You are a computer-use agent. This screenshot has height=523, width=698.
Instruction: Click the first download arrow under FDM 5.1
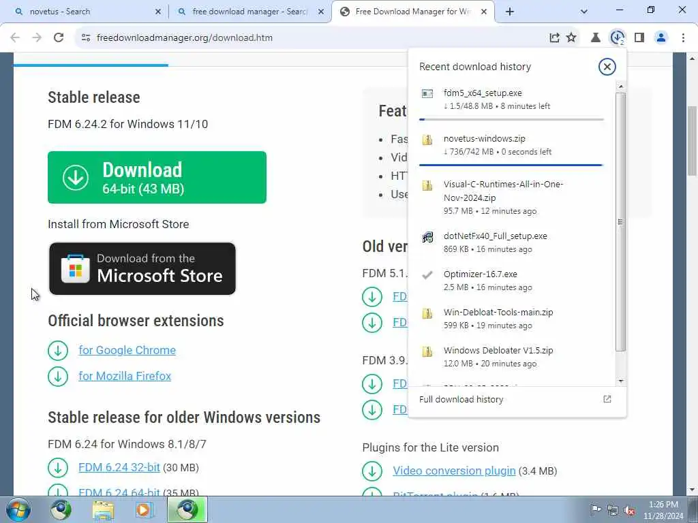pyautogui.click(x=372, y=297)
